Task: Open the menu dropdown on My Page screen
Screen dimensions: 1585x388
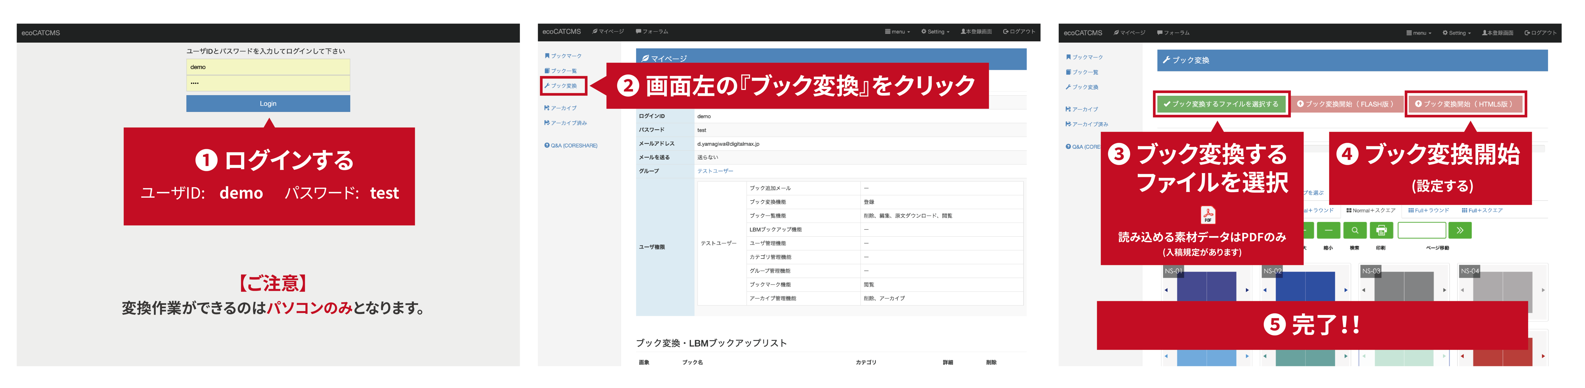Action: [897, 31]
